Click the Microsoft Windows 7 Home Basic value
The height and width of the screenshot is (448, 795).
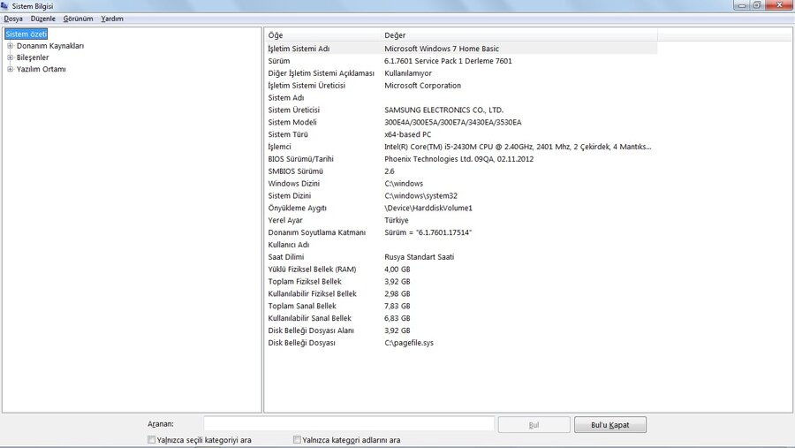coord(441,49)
